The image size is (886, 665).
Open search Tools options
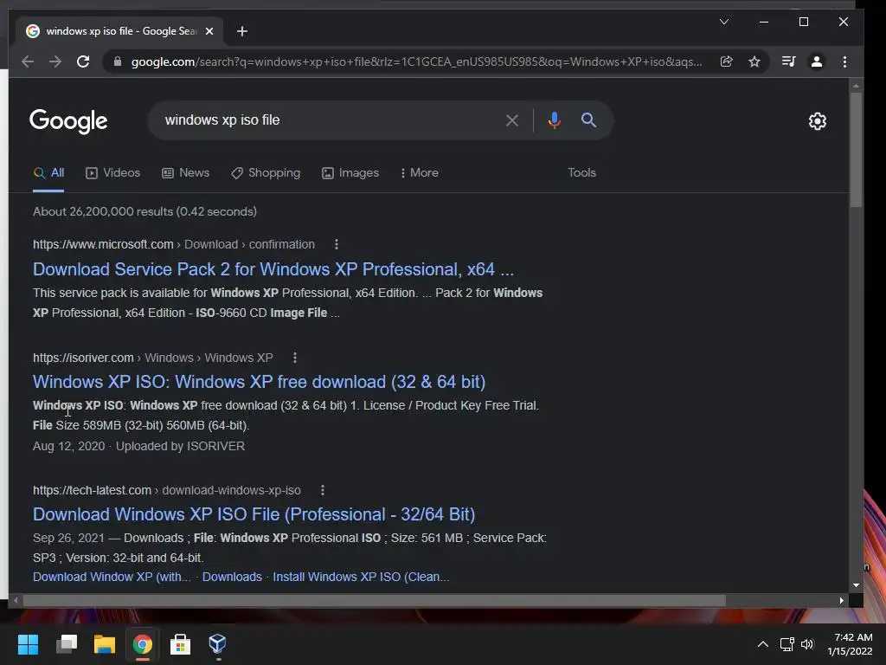pos(582,173)
